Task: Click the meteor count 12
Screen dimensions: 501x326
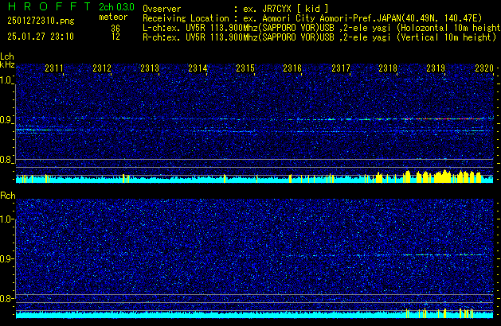Action: pyautogui.click(x=115, y=37)
